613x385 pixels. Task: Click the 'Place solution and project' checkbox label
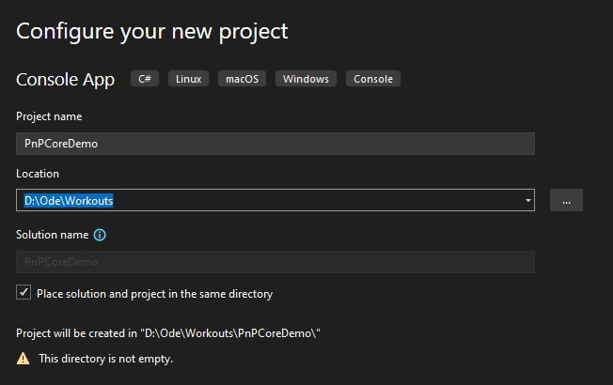[x=154, y=294]
